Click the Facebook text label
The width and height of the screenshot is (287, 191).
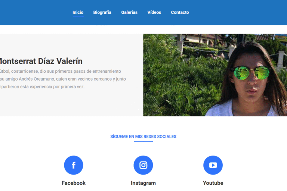point(74,183)
